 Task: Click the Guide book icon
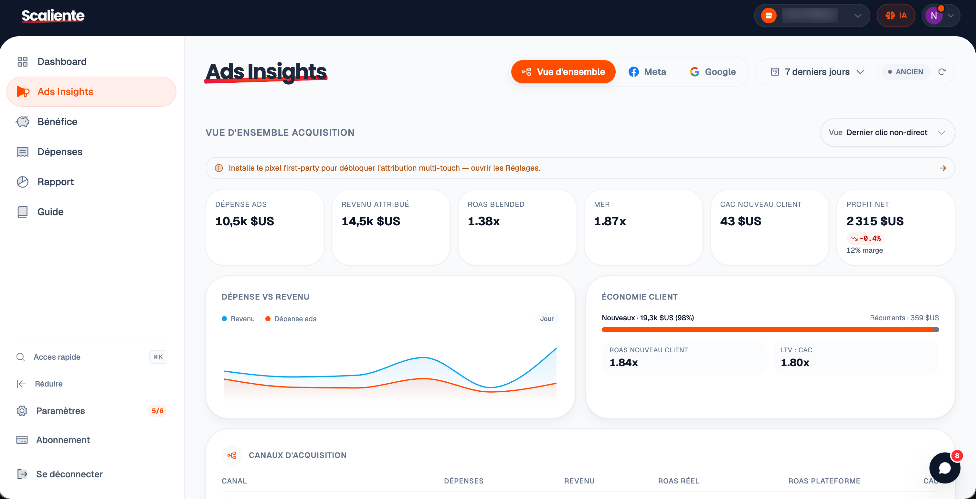click(x=23, y=212)
